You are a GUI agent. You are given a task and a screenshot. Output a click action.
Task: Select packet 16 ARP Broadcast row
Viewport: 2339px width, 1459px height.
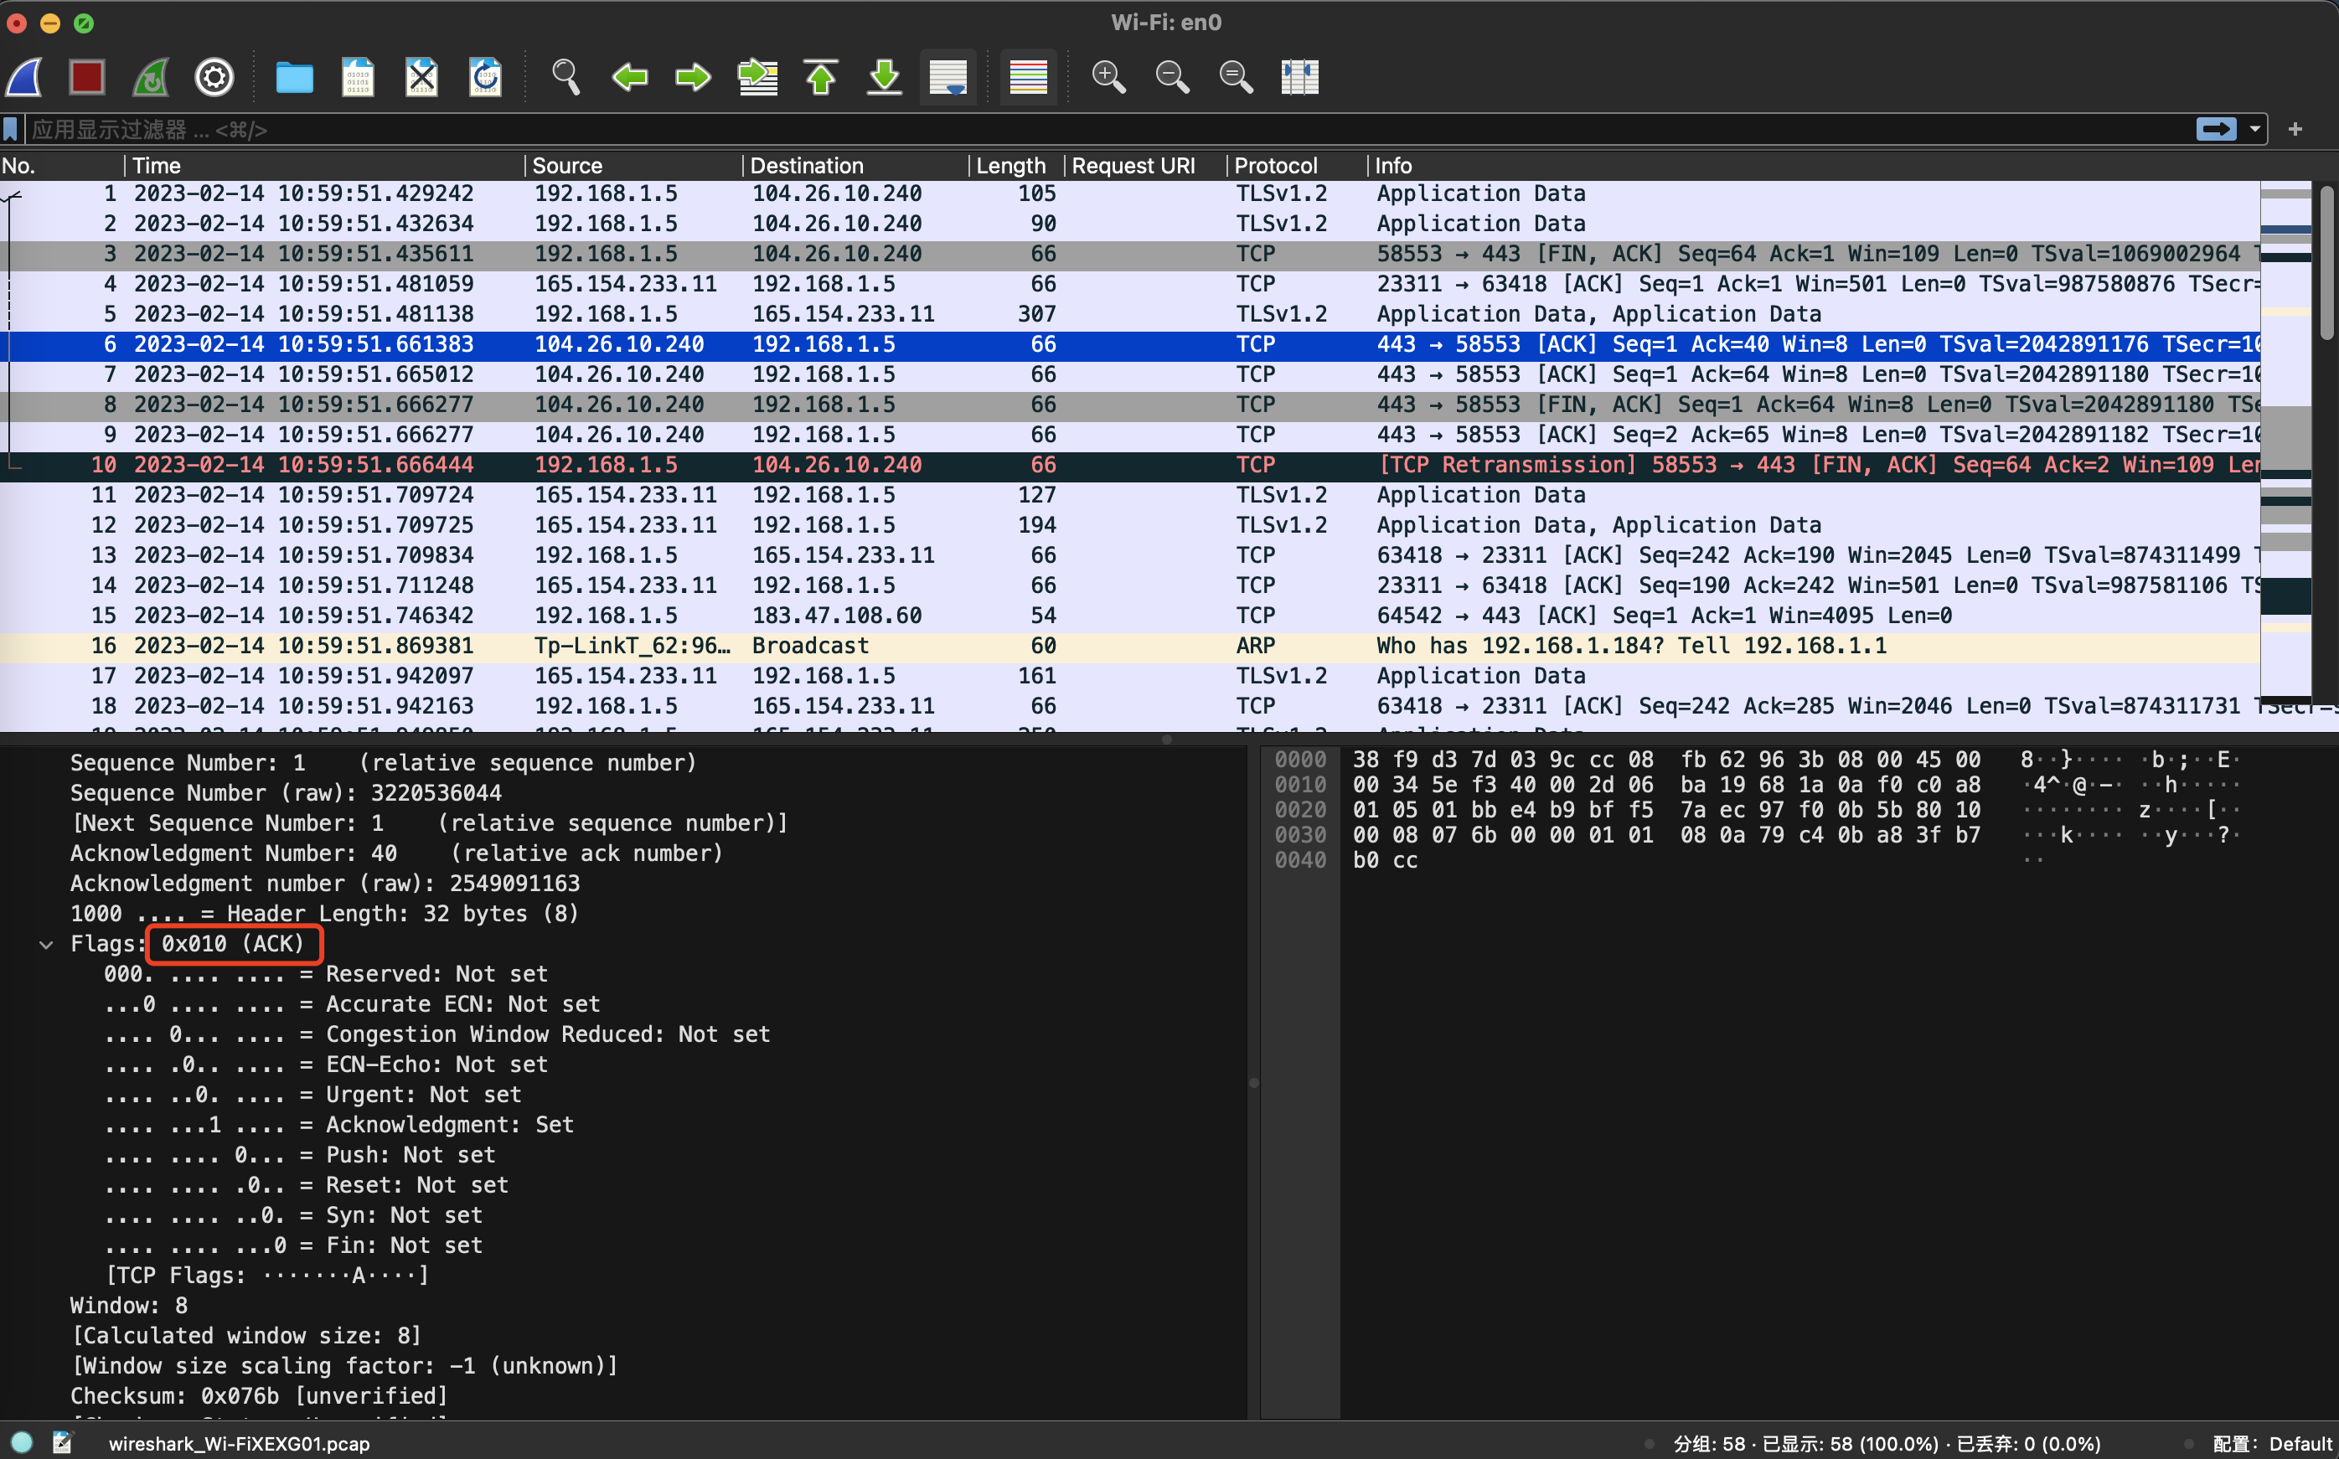pos(1130,646)
